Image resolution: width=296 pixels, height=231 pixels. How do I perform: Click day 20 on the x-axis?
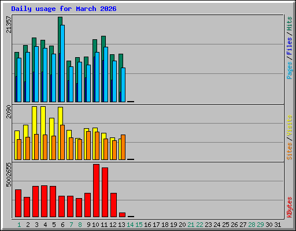182,225
